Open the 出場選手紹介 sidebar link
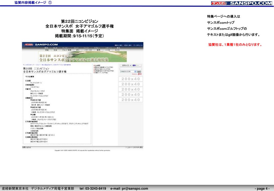Screen dimensions: 274x191 pyautogui.click(x=104, y=71)
